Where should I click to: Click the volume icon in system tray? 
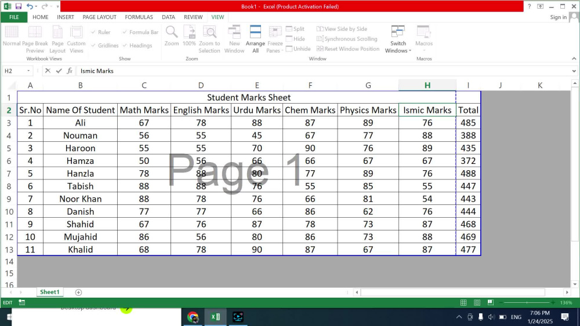pyautogui.click(x=491, y=317)
